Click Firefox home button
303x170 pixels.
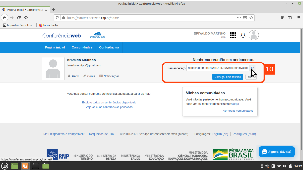[x=26, y=18]
